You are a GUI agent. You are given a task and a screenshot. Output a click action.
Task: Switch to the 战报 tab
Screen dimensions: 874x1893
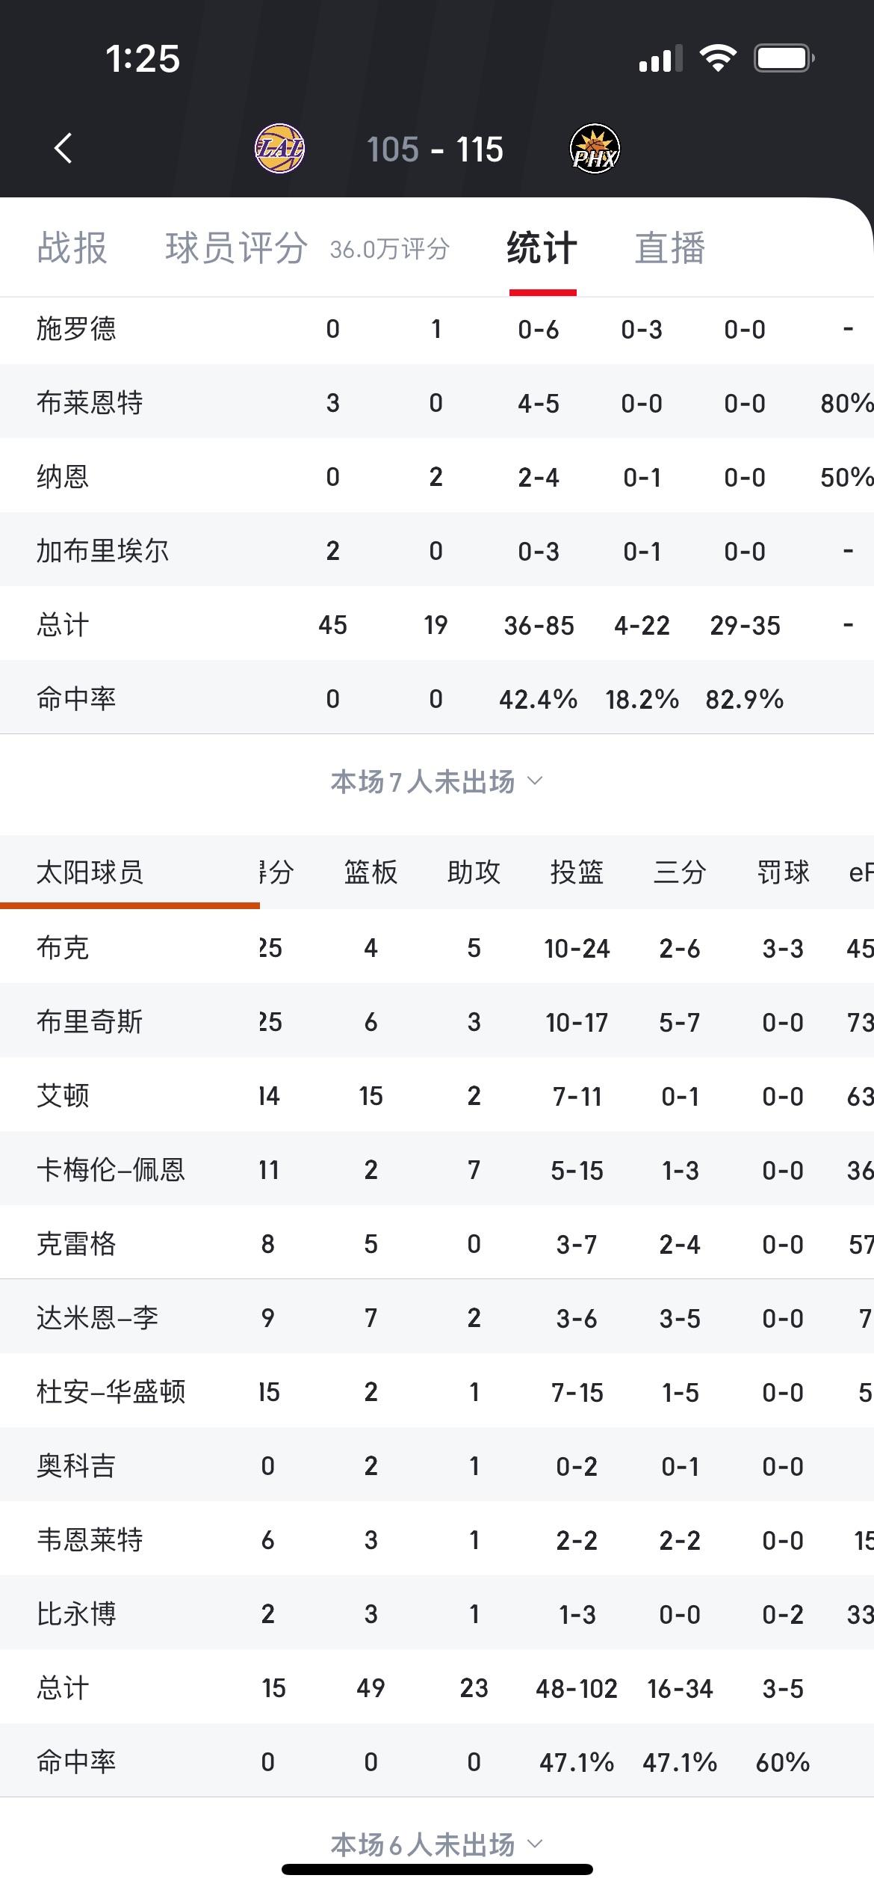[72, 247]
